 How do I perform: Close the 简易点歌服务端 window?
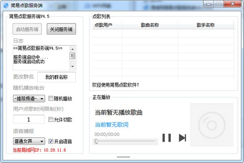[x=232, y=4]
